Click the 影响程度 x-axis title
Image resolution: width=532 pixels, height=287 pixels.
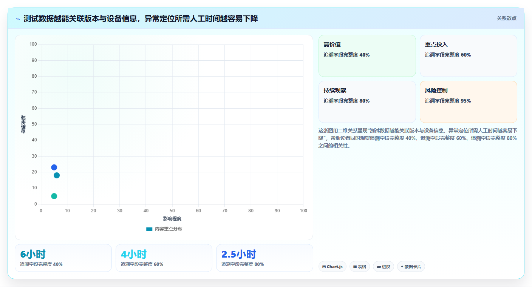172,219
